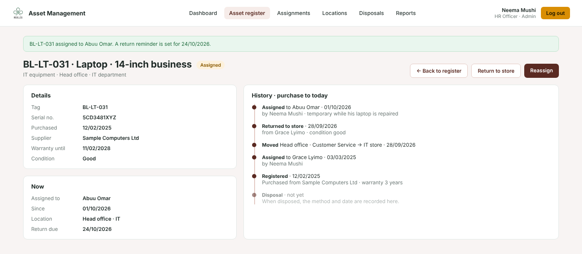Click timeline dot for Grace Lyimo assignment
The height and width of the screenshot is (254, 582).
coord(254,157)
